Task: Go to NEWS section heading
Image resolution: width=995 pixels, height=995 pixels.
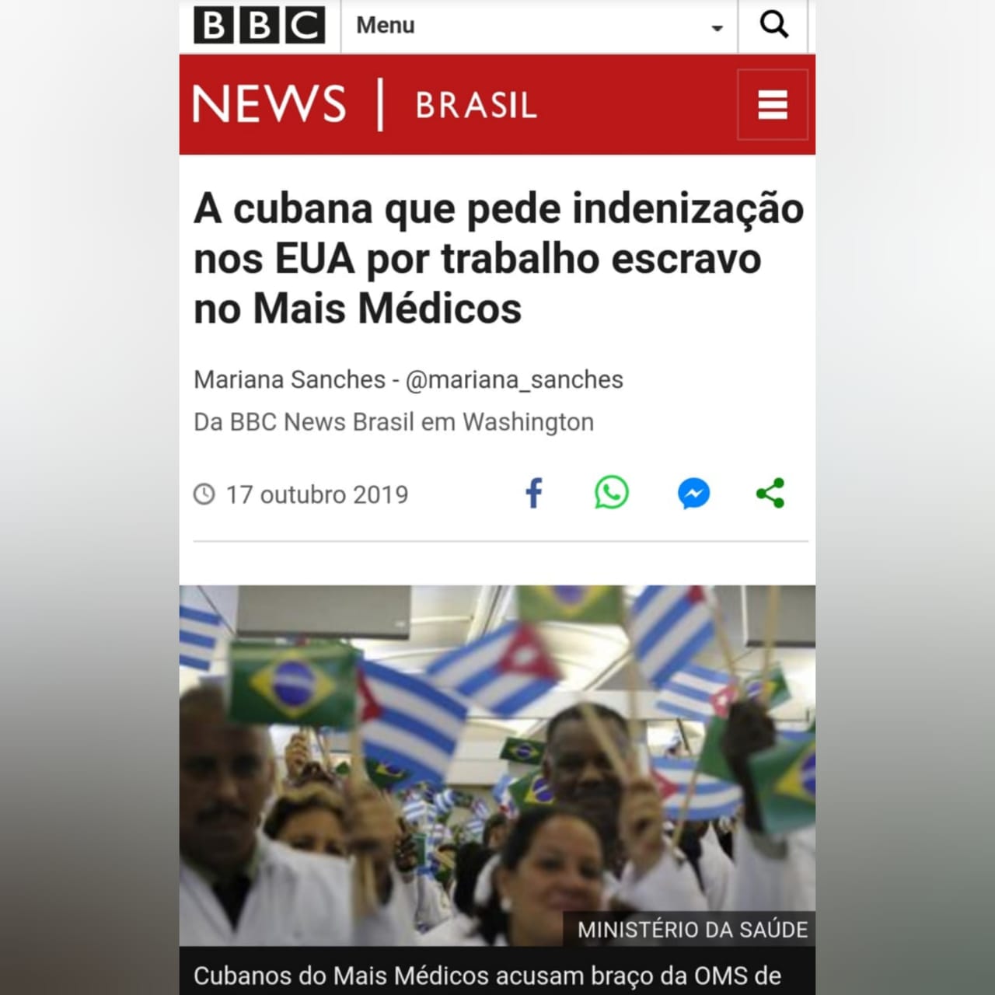Action: click(x=269, y=104)
